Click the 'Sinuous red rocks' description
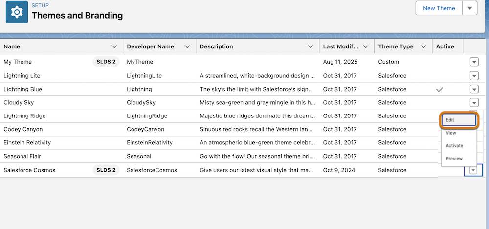This screenshot has width=489, height=229. tap(257, 129)
